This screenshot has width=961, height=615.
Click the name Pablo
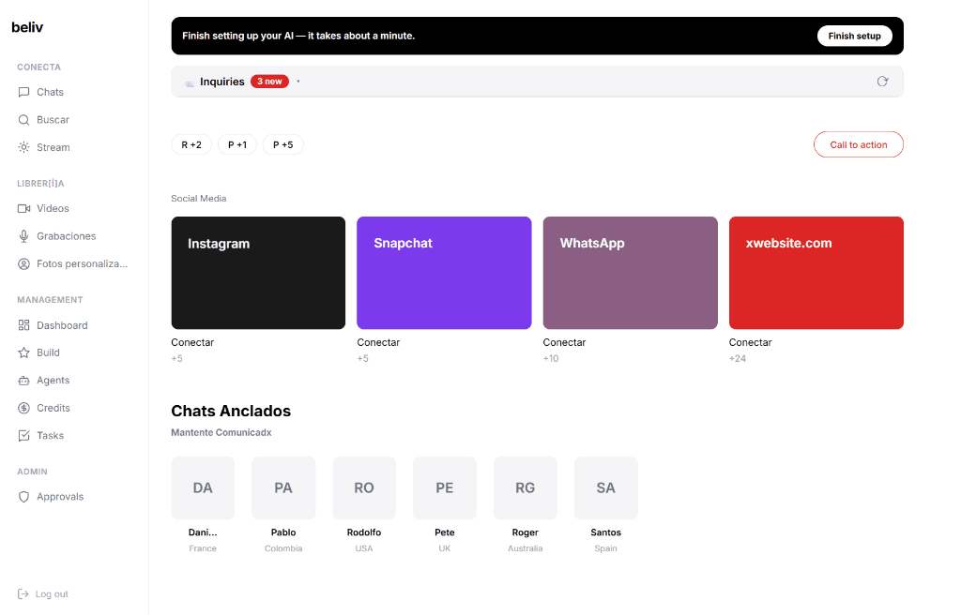pyautogui.click(x=283, y=532)
